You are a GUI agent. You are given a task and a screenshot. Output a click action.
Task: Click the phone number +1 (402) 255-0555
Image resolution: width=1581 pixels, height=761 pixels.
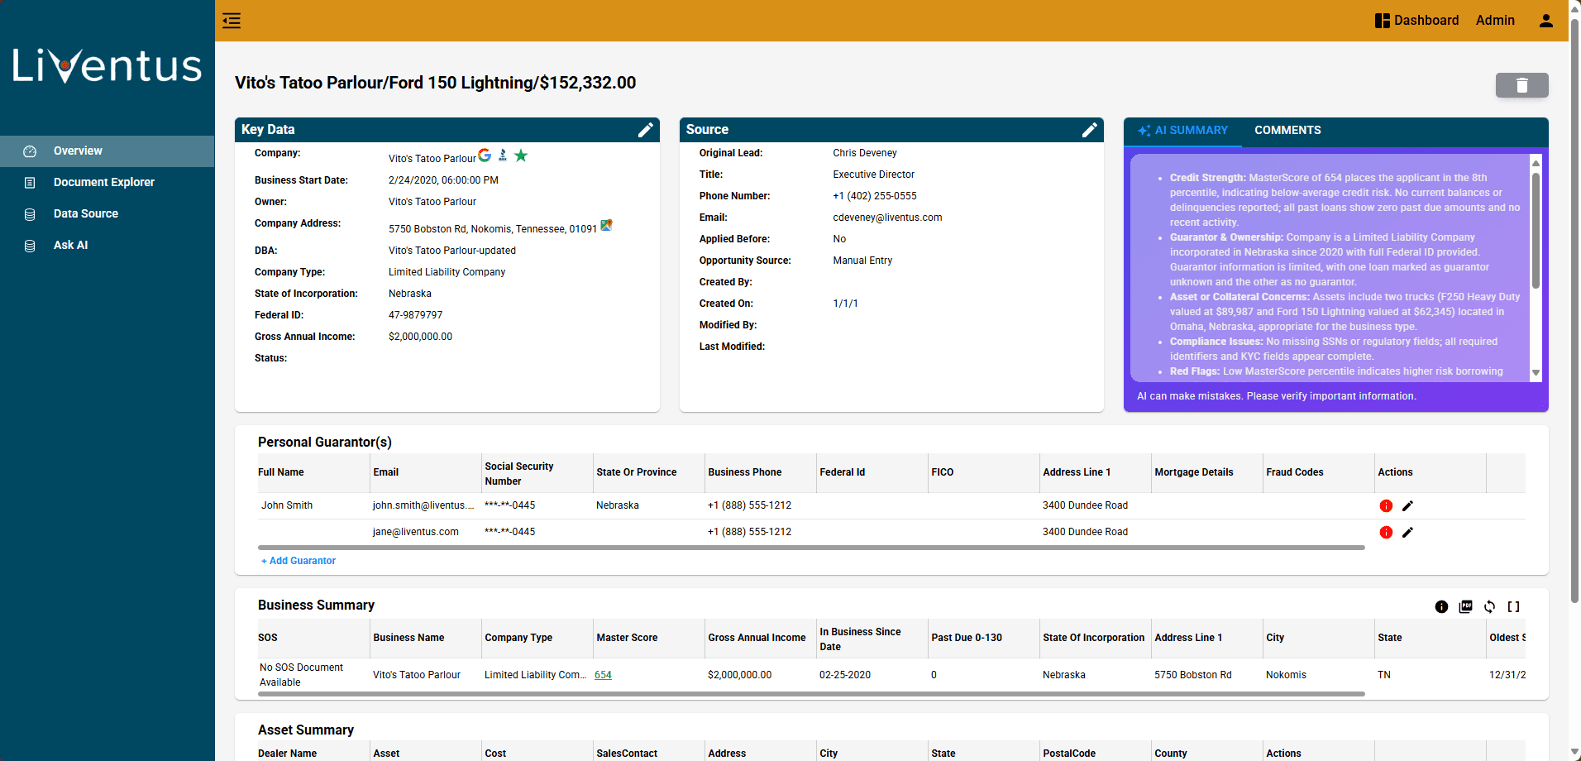click(x=875, y=196)
